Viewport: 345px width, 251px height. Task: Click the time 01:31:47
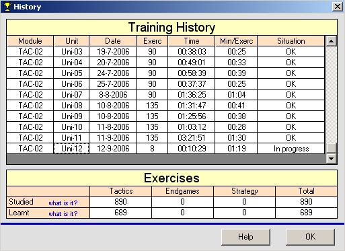[x=192, y=106]
